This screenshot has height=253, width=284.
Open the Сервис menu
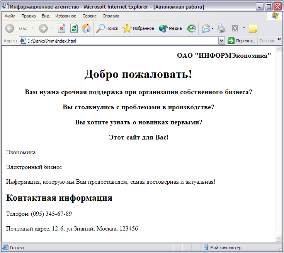[x=90, y=16]
